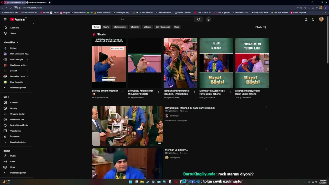Image resolution: width=329 pixels, height=185 pixels.
Task: Open Eşşek Mennan short thumbnail
Action: (x=216, y=63)
